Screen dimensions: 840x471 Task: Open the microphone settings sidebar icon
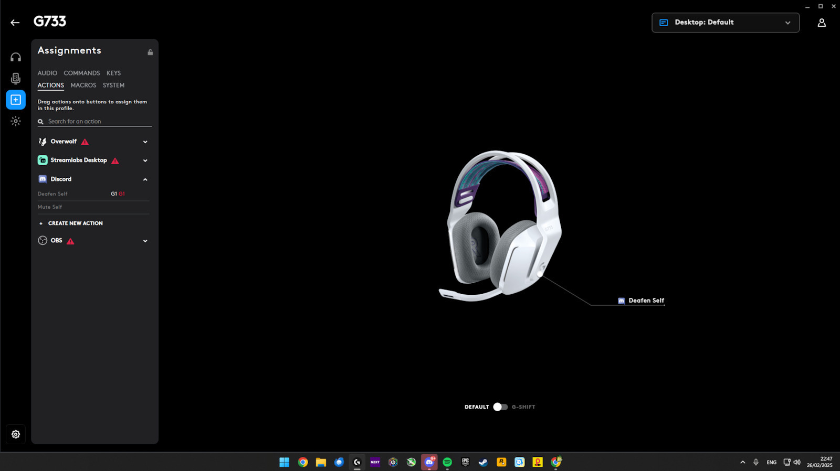click(x=16, y=79)
